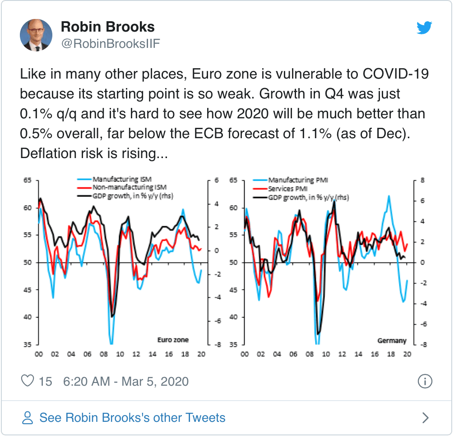Click the 6:20 AM - Mar 5, 2020 timestamp
Image resolution: width=454 pixels, height=439 pixels.
126,382
